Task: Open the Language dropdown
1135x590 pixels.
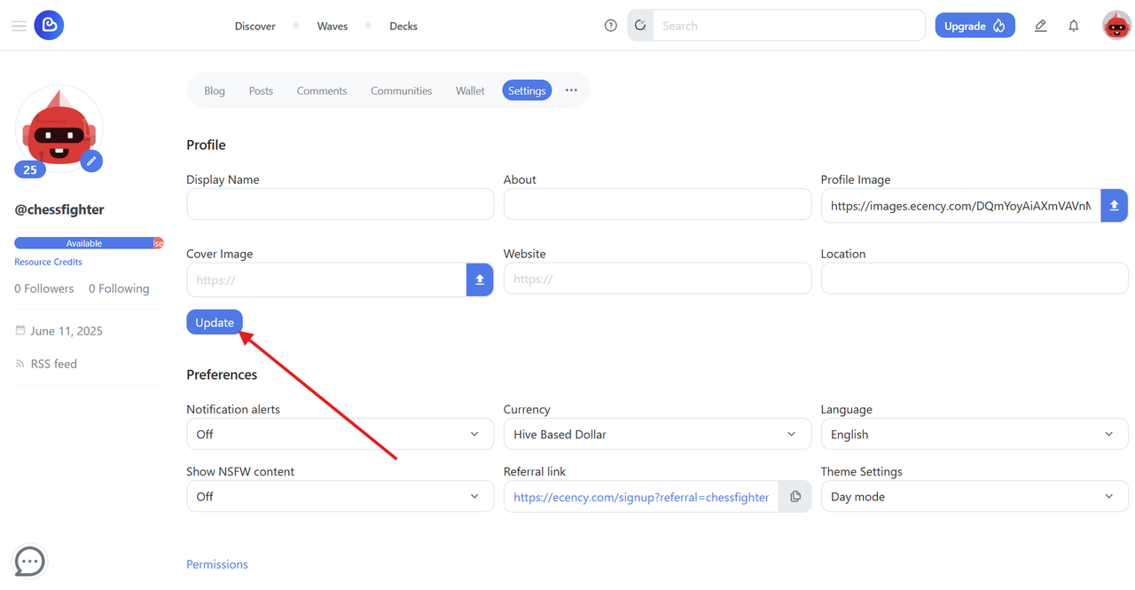Action: (975, 434)
